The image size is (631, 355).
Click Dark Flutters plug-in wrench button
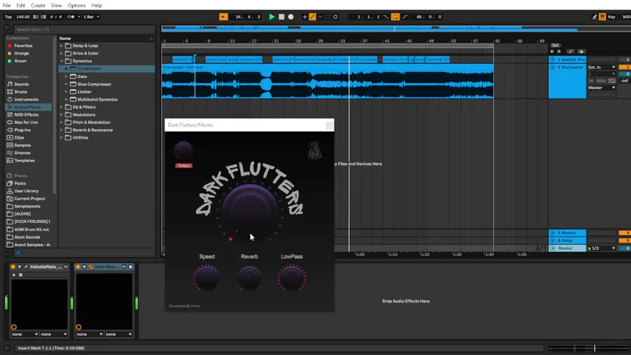coord(90,267)
